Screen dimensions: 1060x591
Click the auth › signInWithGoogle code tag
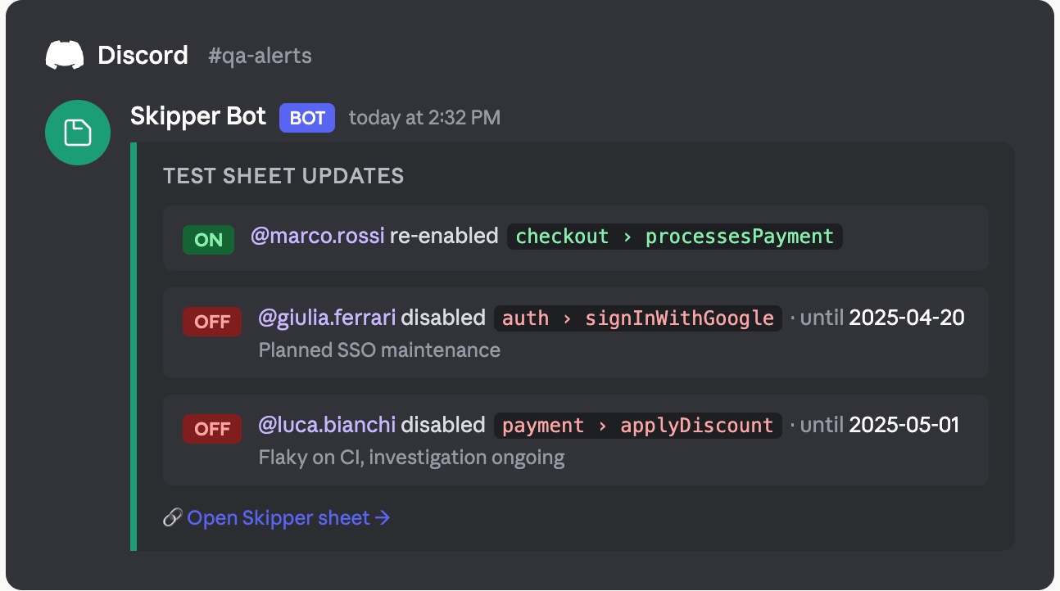637,318
